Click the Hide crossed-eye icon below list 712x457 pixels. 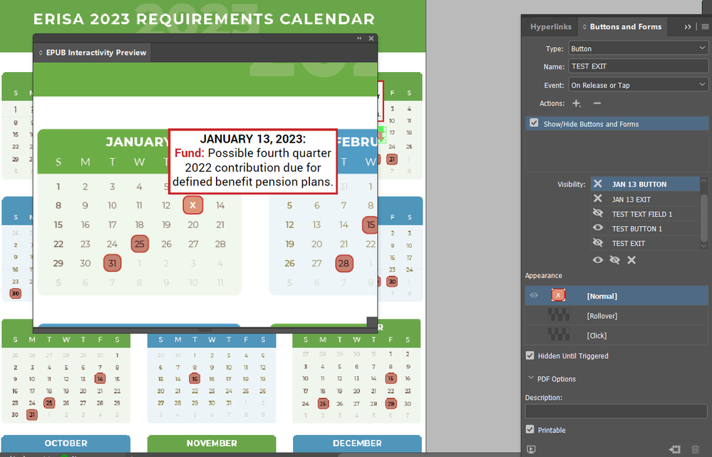coord(614,260)
